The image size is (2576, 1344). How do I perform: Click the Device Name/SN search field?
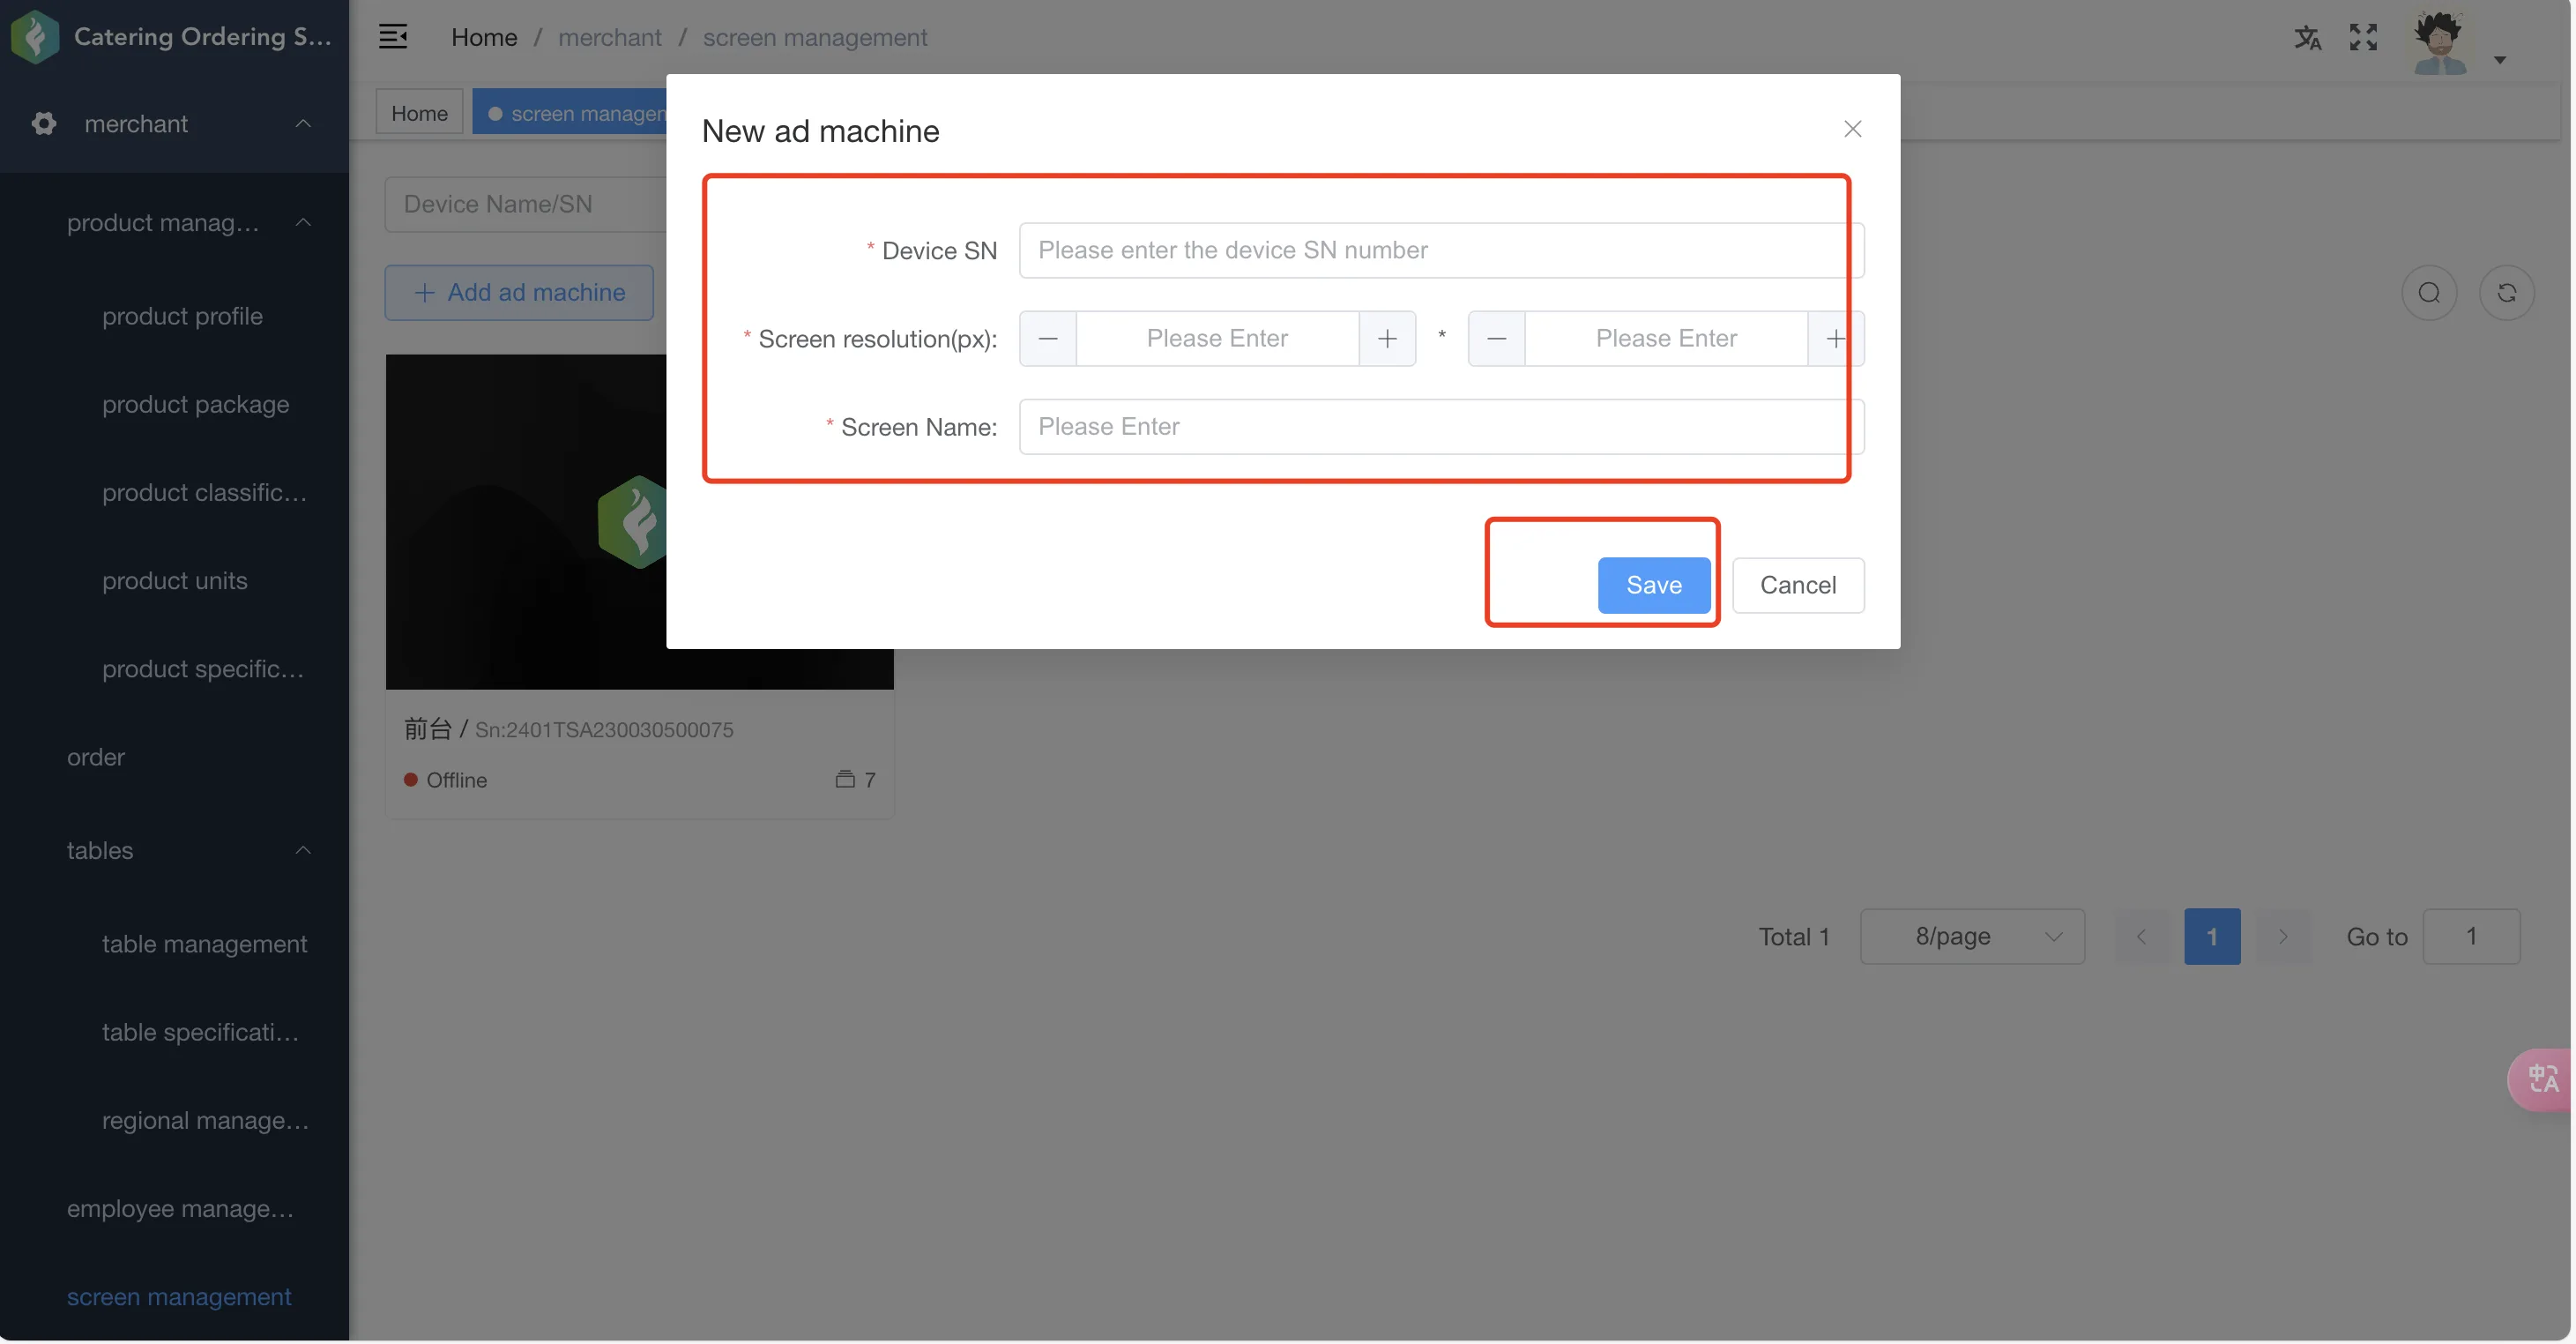tap(526, 204)
